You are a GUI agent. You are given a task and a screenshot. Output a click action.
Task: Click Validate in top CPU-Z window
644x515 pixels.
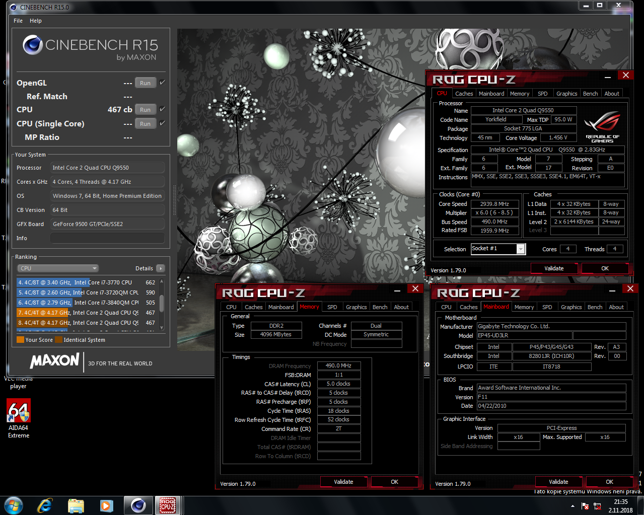554,268
